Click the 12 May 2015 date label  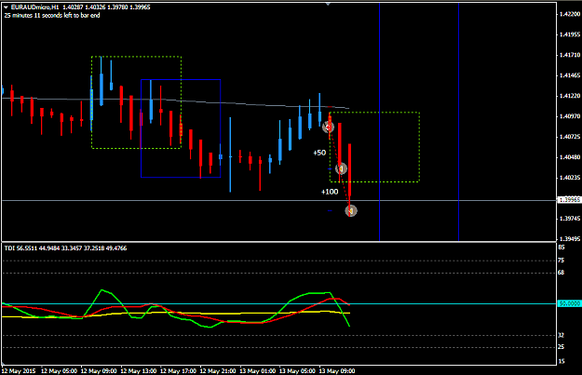[19, 371]
